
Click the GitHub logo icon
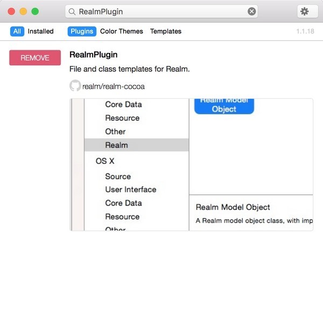point(75,85)
